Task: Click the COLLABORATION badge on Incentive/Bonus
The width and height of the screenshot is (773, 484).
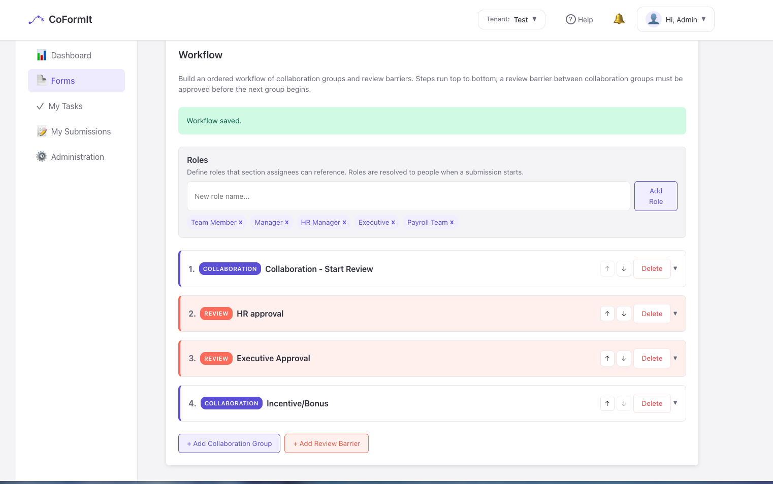Action: coord(232,403)
